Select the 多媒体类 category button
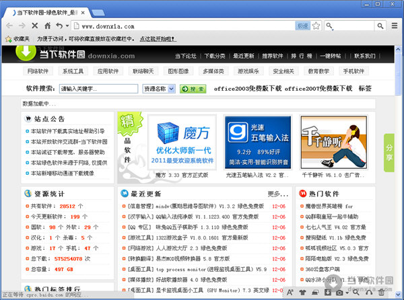The image size is (404, 300). click(213, 71)
